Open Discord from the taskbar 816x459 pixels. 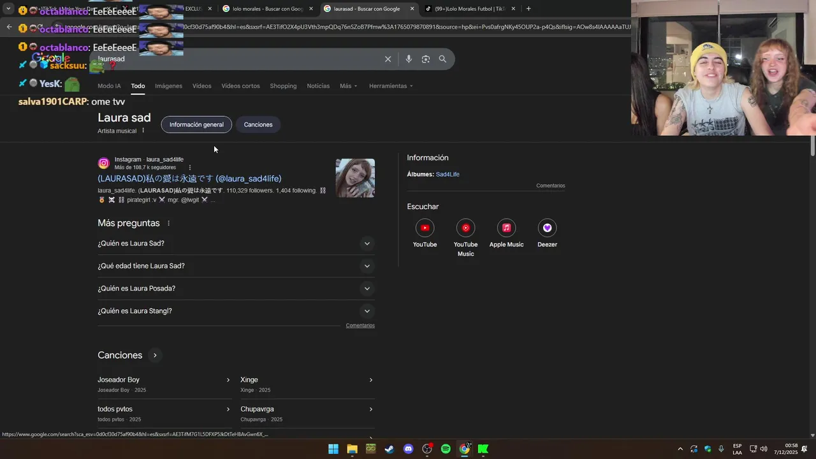tap(409, 449)
